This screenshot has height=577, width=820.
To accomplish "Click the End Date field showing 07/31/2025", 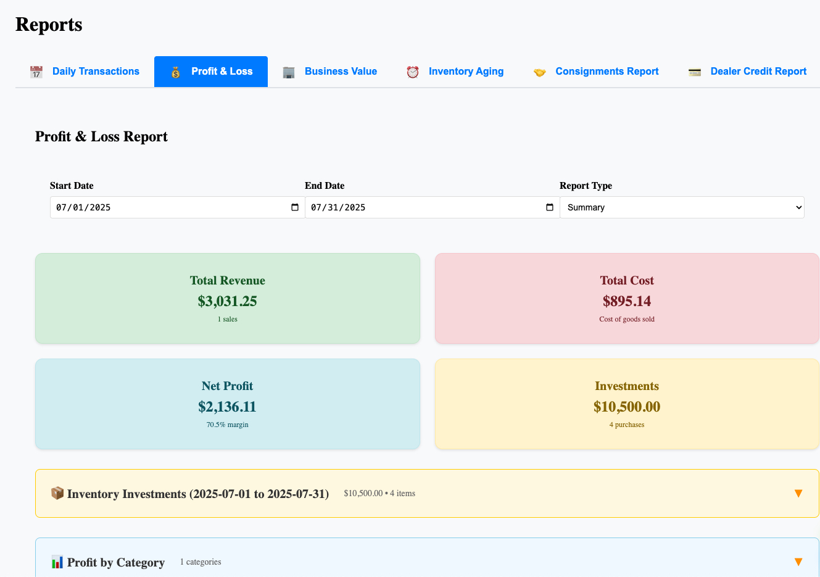I will pyautogui.click(x=432, y=207).
